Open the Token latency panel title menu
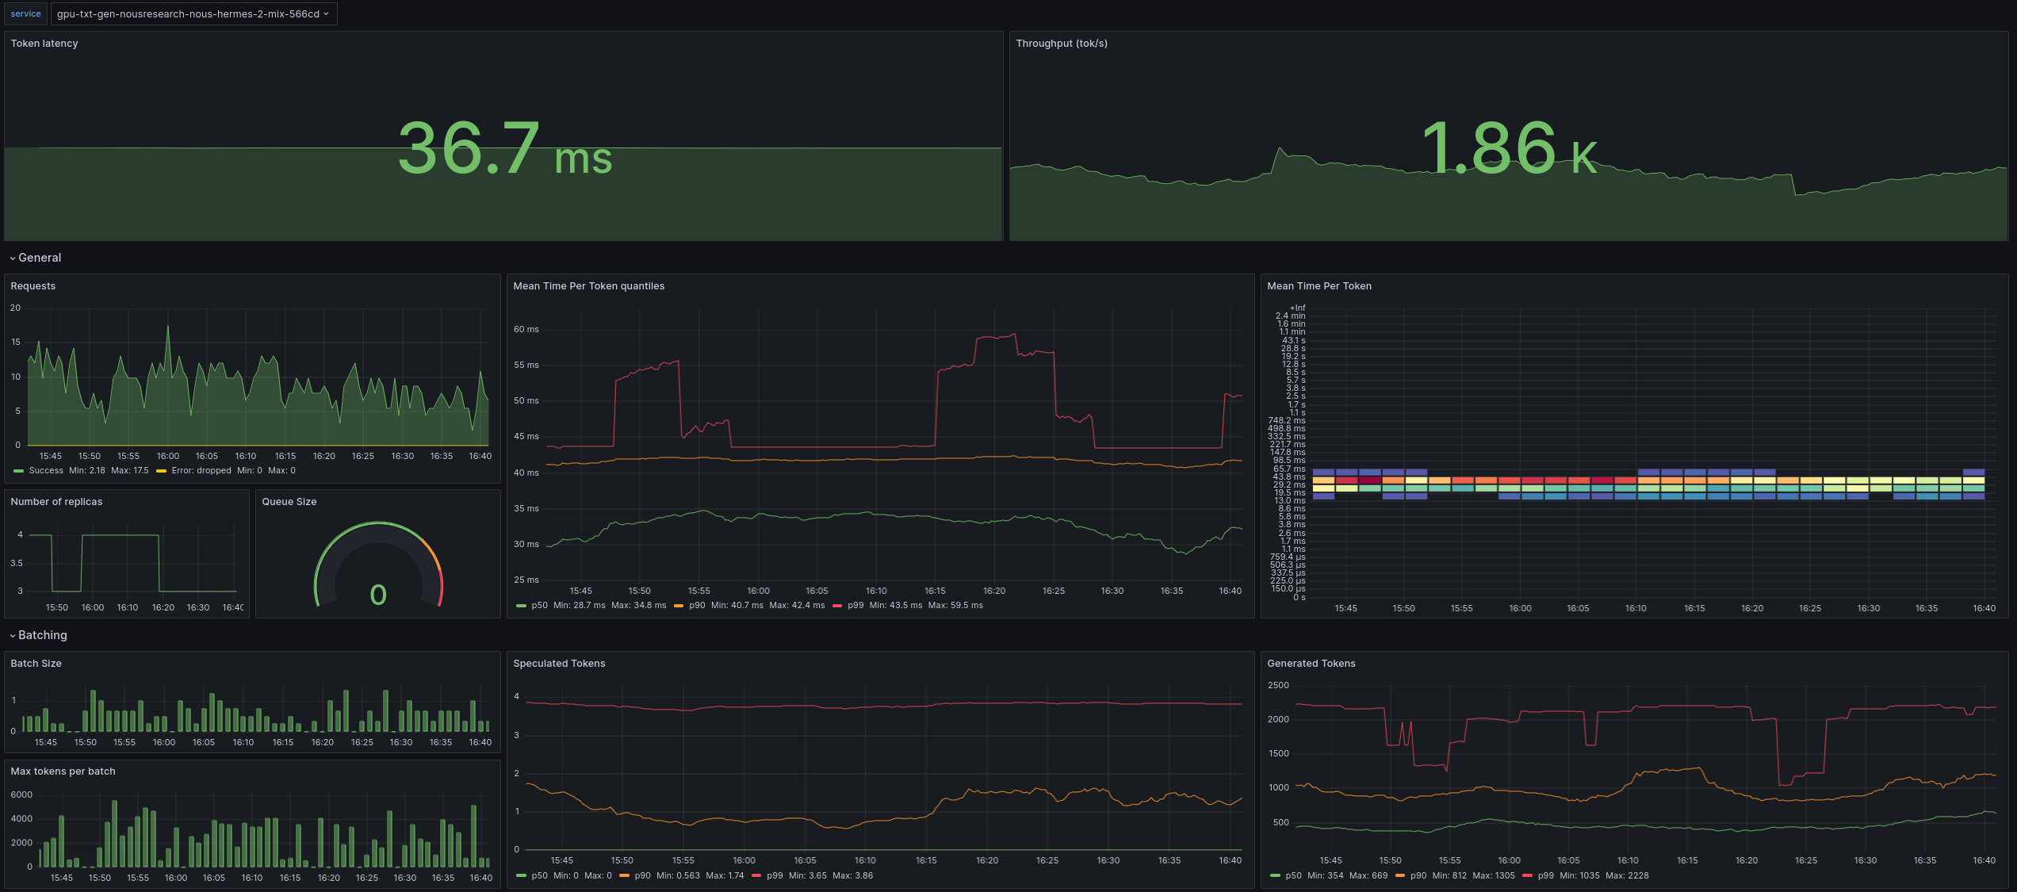2017x892 pixels. (x=44, y=44)
